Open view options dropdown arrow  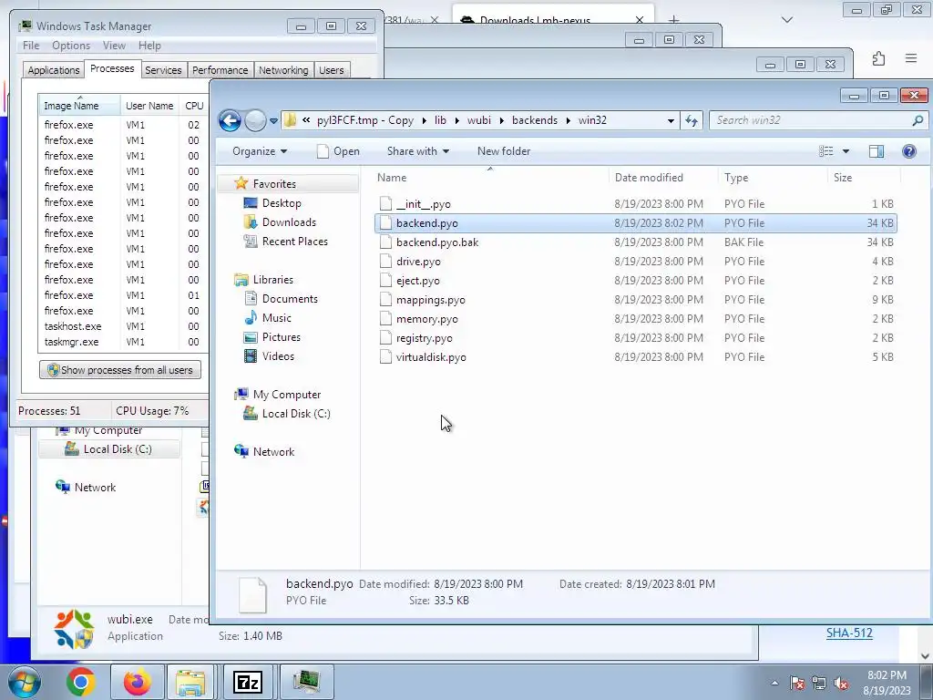[x=846, y=151]
